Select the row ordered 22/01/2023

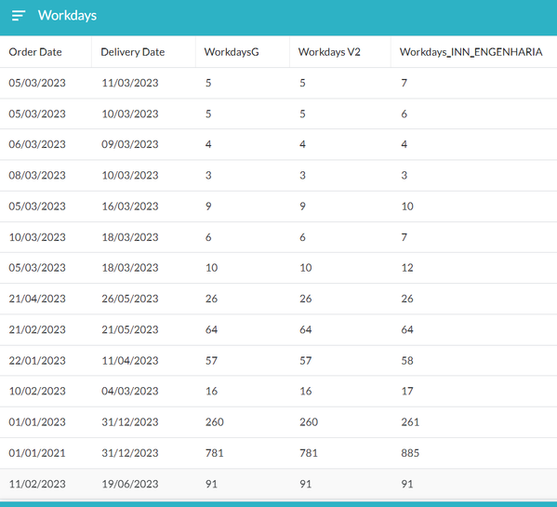[279, 360]
